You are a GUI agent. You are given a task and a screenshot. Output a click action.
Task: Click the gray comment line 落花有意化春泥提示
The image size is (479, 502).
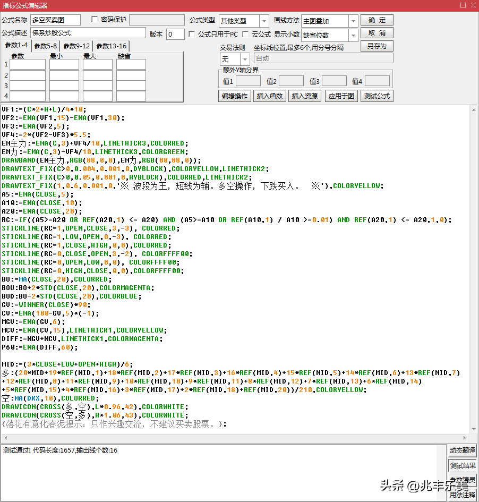pyautogui.click(x=114, y=424)
